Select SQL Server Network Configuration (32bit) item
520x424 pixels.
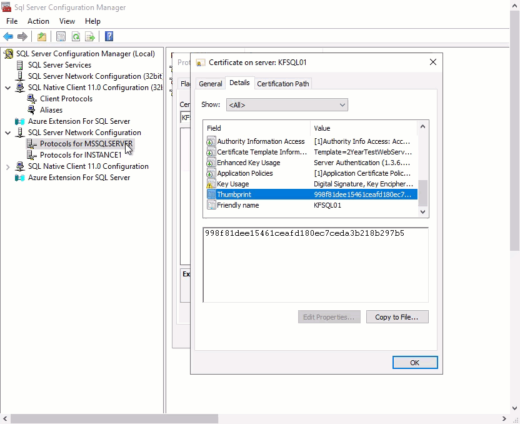(95, 76)
